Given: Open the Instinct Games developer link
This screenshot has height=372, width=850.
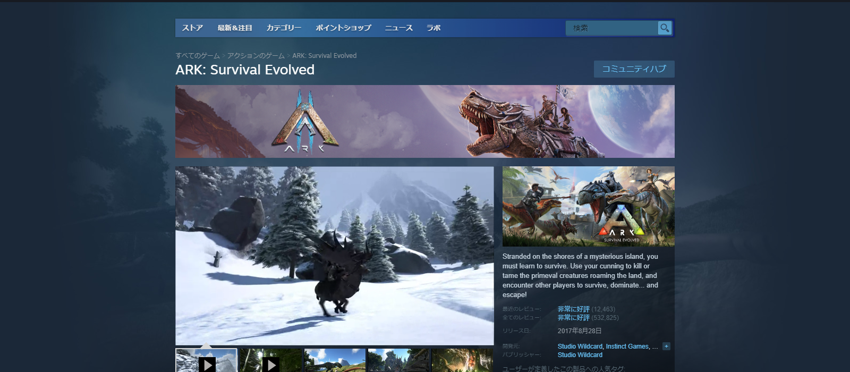Looking at the screenshot, I should click(627, 346).
